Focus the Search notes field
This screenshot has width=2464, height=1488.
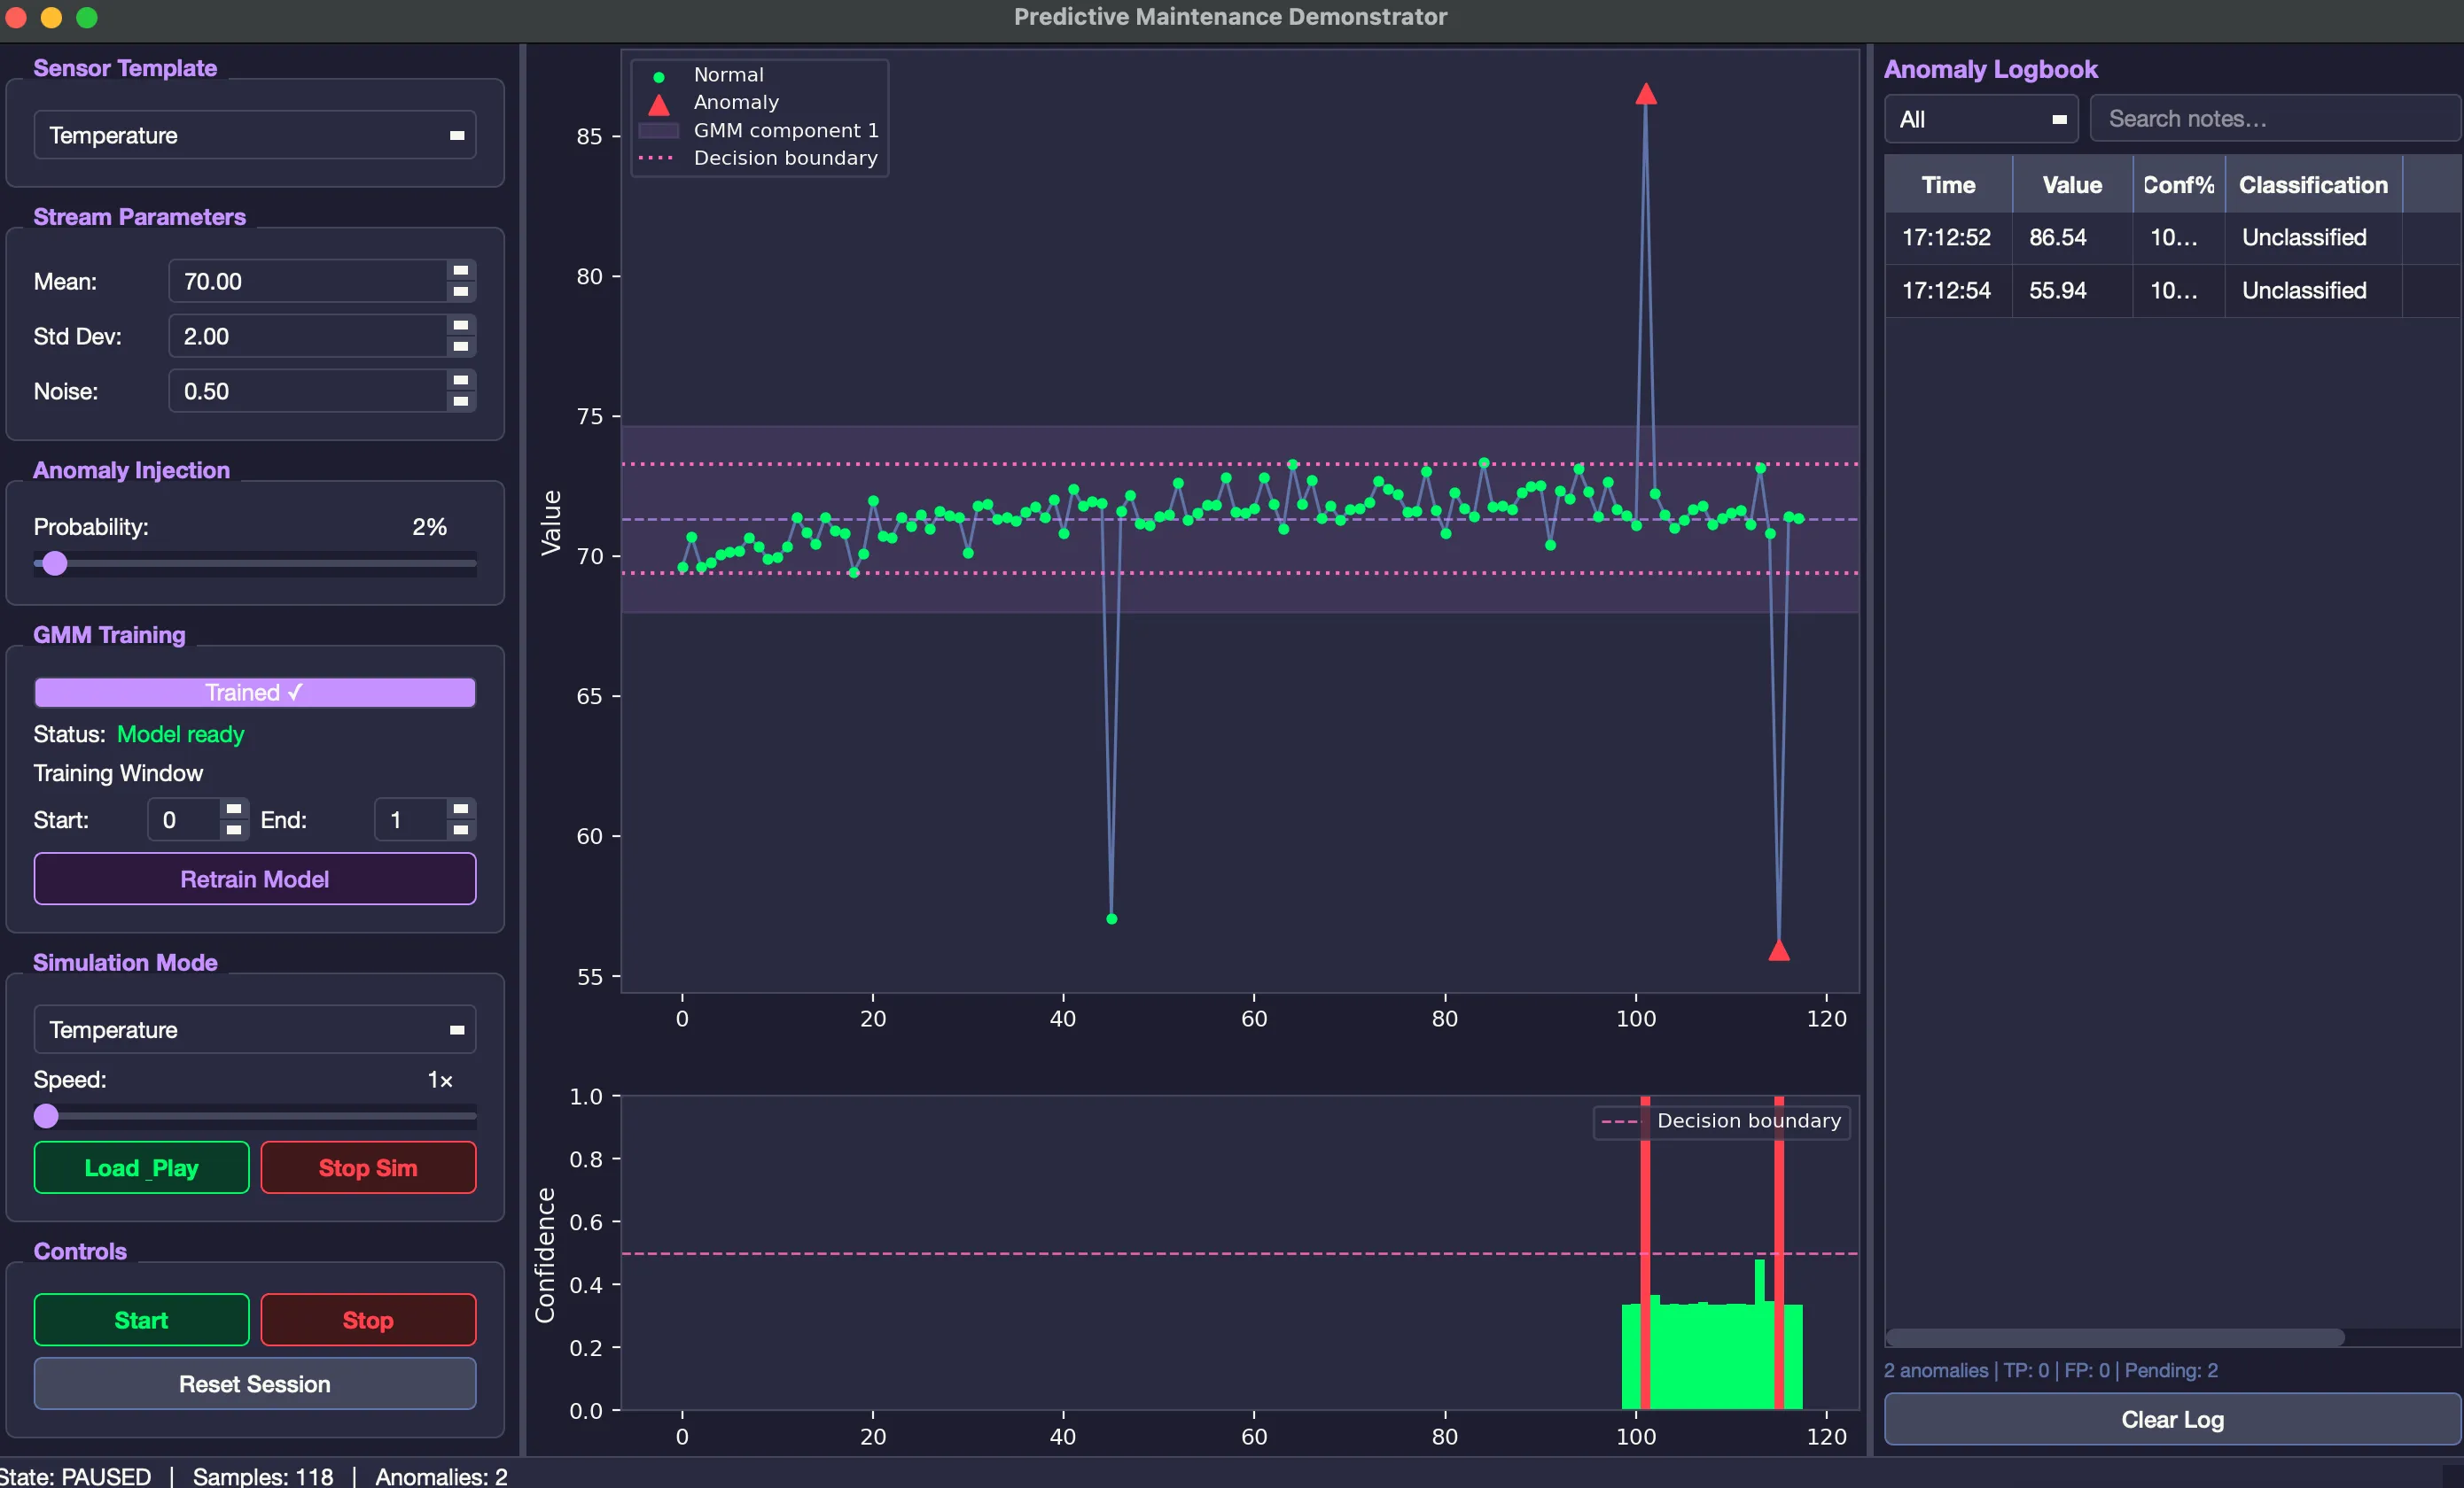pos(2274,119)
